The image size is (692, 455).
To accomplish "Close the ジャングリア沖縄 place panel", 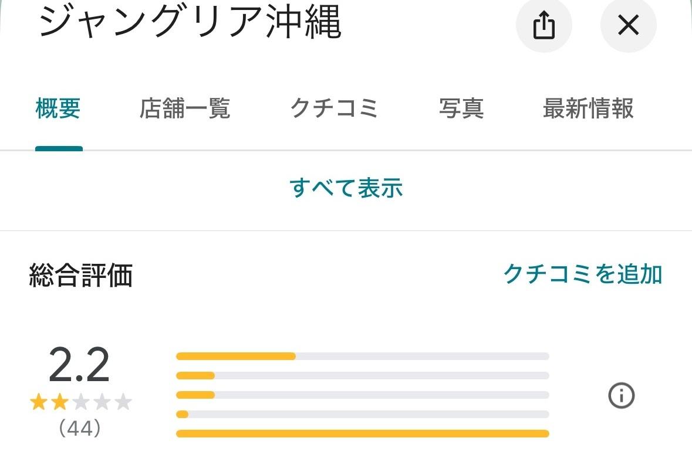I will coord(628,25).
